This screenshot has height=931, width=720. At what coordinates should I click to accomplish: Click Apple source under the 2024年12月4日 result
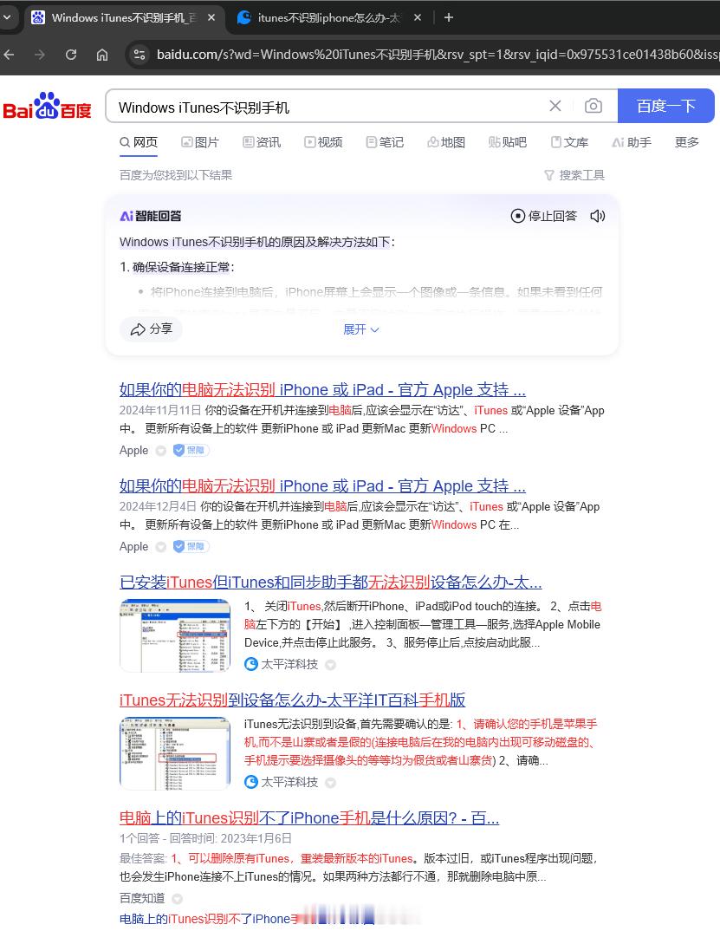[x=133, y=547]
